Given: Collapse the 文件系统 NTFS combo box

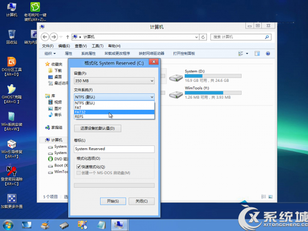Looking at the screenshot, I should click(x=114, y=97).
